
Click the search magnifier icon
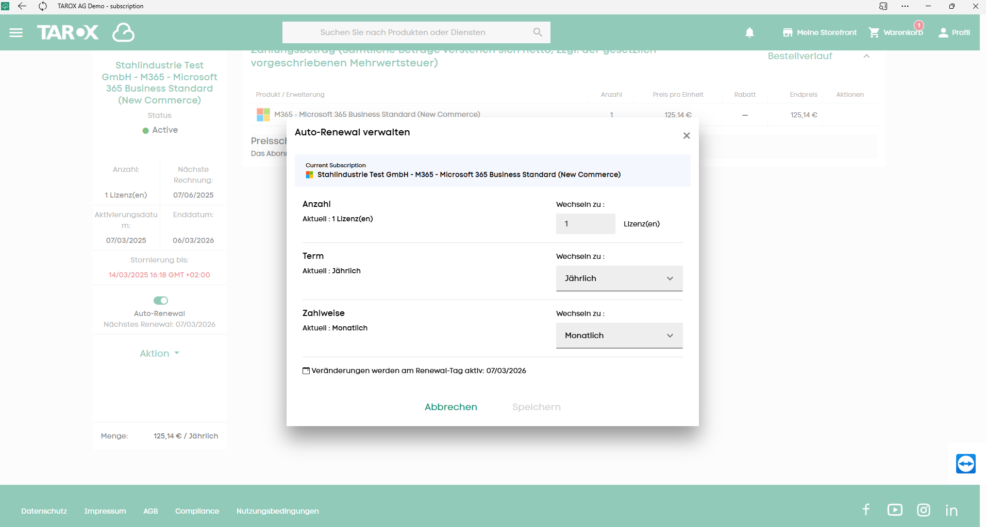[538, 32]
